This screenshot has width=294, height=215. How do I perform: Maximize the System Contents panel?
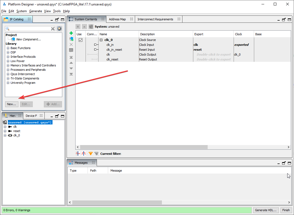pos(289,20)
